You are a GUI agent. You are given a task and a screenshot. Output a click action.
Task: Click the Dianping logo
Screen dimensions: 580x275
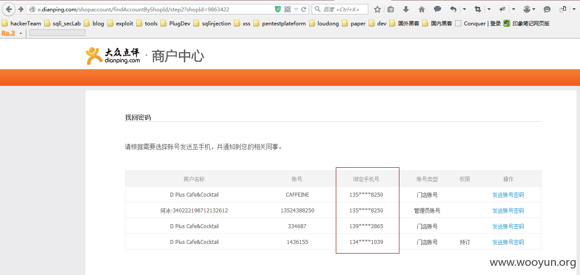[x=113, y=56]
